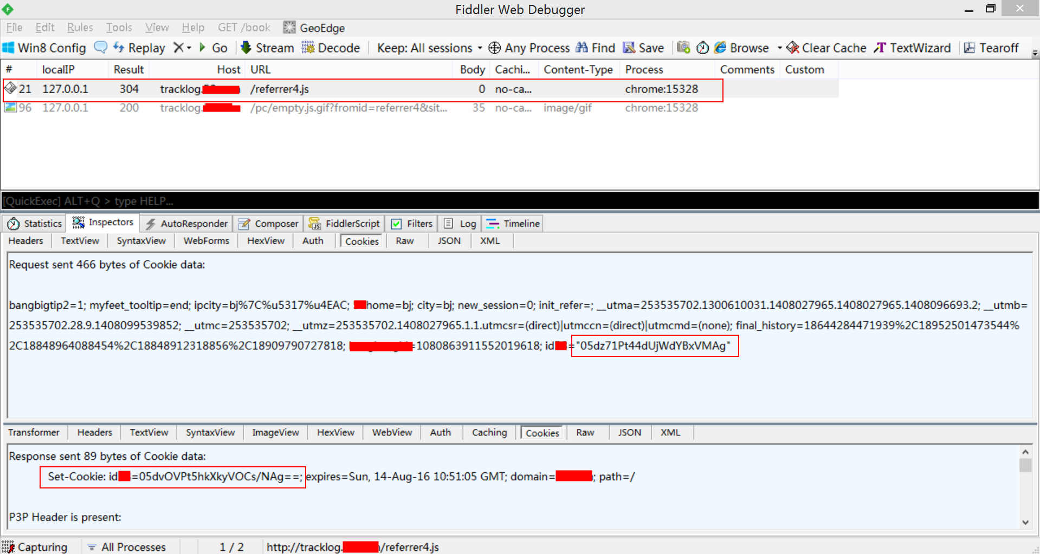Toggle Decode mode in toolbar
Viewport: 1040px width, 554px height.
(x=331, y=48)
